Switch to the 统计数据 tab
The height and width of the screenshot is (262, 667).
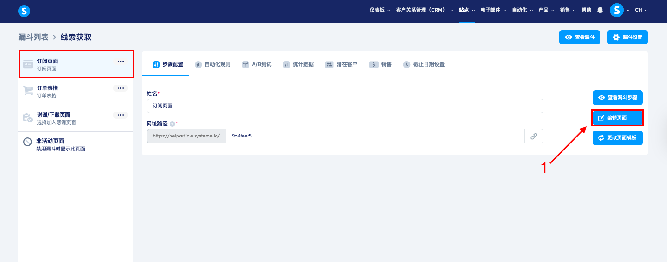point(298,64)
